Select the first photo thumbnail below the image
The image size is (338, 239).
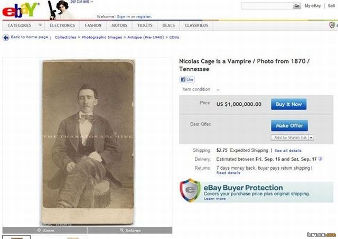click(16, 237)
